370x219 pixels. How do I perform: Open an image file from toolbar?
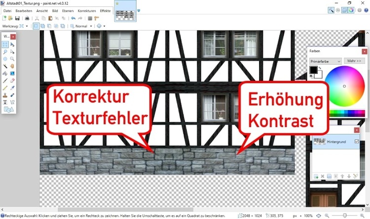pos(10,18)
